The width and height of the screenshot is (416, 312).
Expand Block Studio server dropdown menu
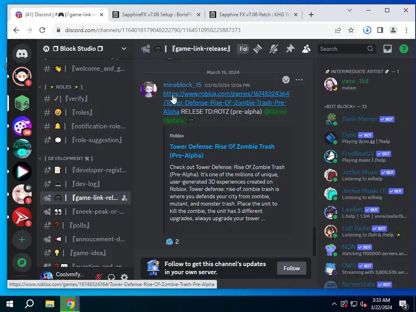[x=123, y=49]
